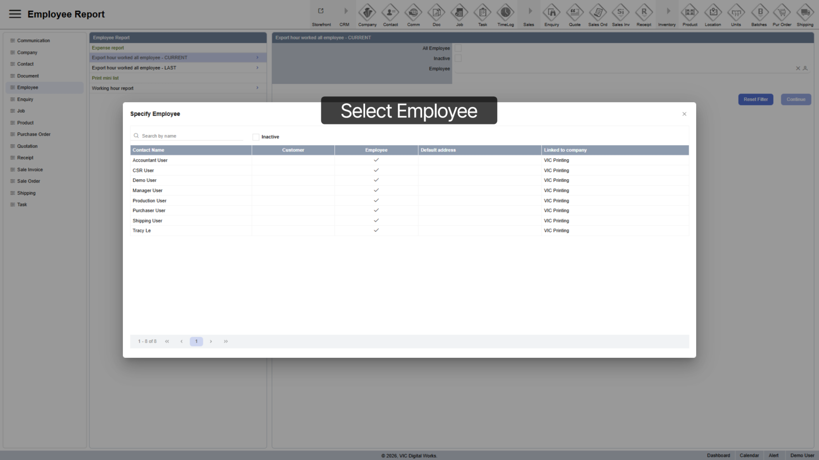Image resolution: width=819 pixels, height=460 pixels.
Task: Open the Quote toolbar icon
Action: [x=574, y=13]
